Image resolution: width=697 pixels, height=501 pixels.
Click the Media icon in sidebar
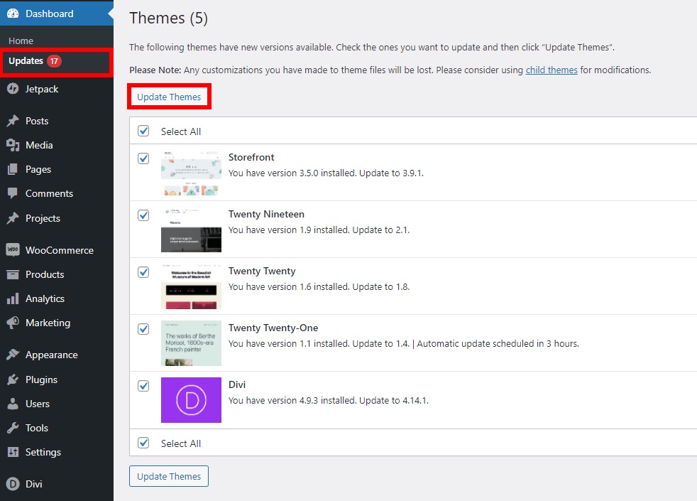pos(13,145)
